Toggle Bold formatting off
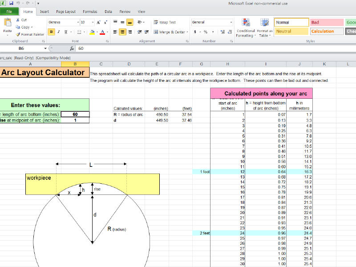The image size is (356, 267). (x=52, y=32)
